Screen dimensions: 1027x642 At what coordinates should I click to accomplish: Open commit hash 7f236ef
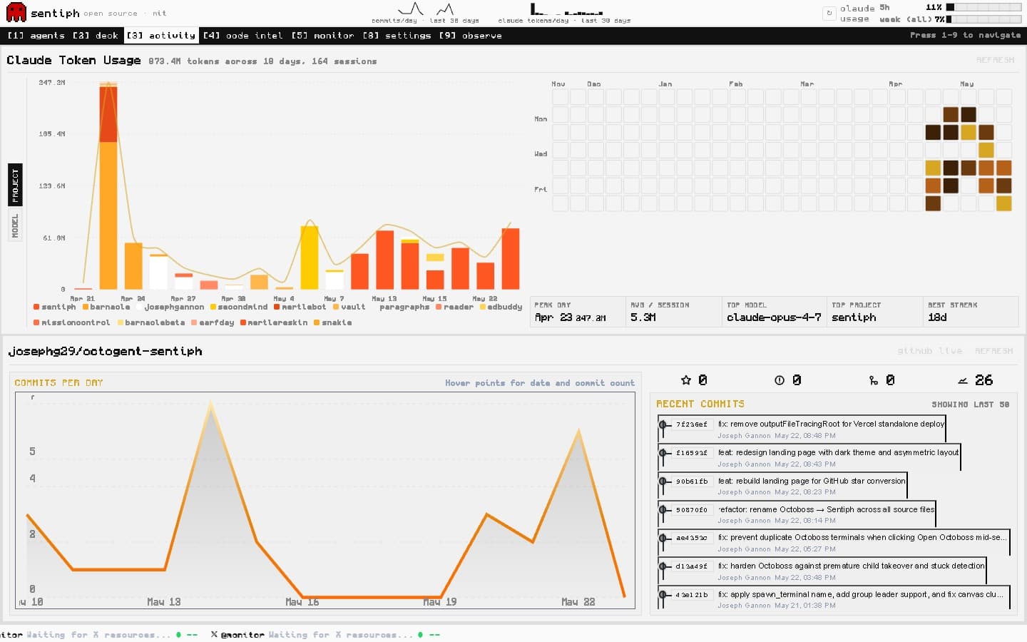pyautogui.click(x=692, y=424)
